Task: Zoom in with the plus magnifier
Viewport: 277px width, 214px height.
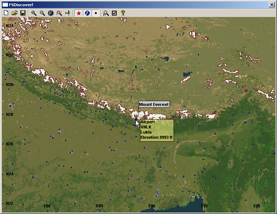Action: [x=34, y=13]
